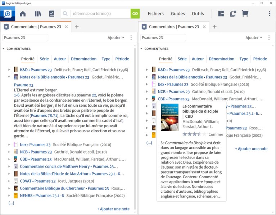The width and height of the screenshot is (276, 215).
Task: Click left pane Psaumes 23 reference field
Action: click(x=25, y=38)
